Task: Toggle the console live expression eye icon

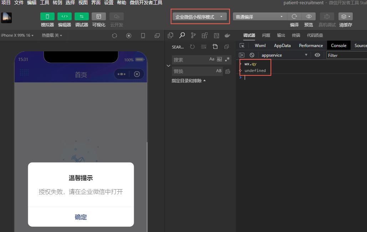Action: [317, 55]
